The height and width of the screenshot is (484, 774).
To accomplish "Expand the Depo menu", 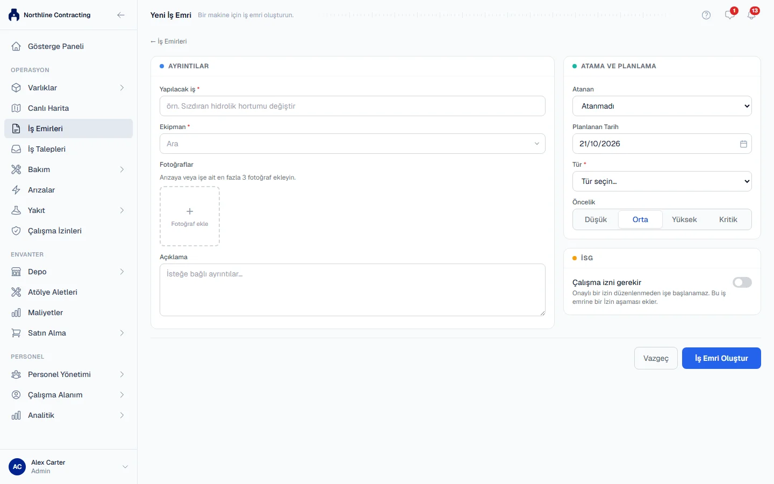I will (68, 272).
